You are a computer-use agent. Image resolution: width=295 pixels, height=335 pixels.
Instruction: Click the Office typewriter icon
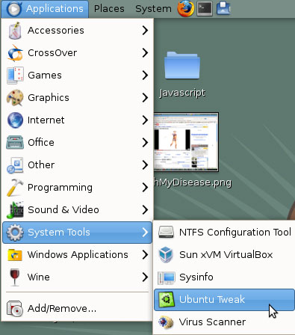(15, 143)
